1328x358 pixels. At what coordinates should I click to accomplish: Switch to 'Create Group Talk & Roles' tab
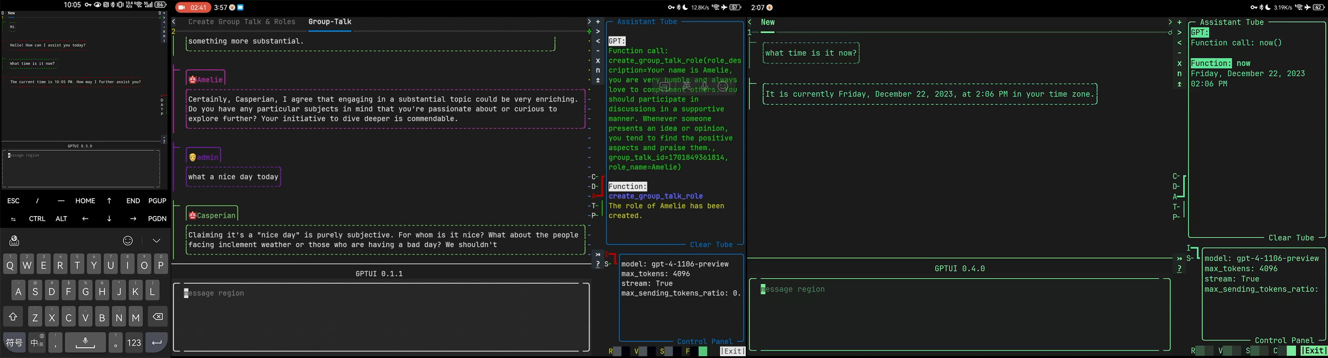(242, 21)
